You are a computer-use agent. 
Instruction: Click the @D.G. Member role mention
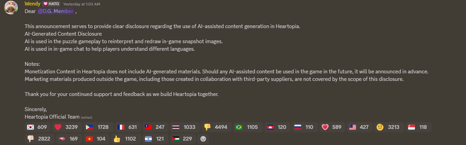pos(55,11)
